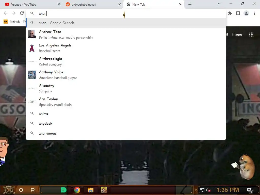Click the Andrew Tate thumbnail photo
The image size is (260, 195).
[x=32, y=34]
